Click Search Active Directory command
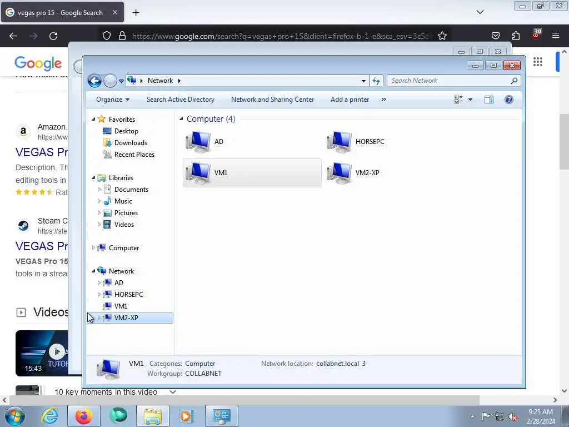 (181, 100)
